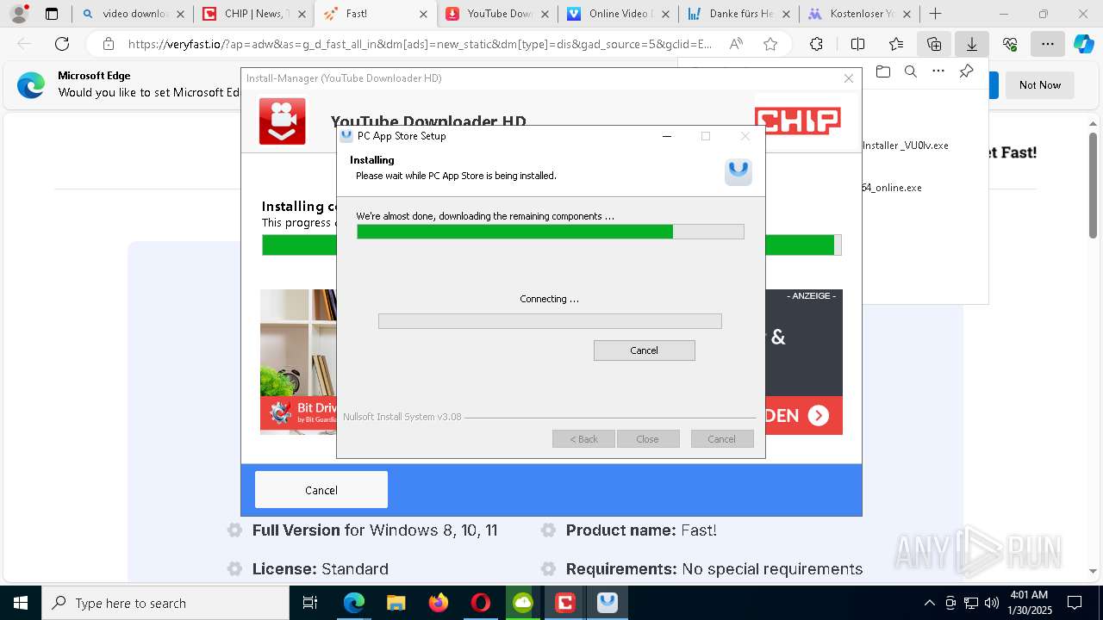This screenshot has width=1103, height=620.
Task: Close the Install-Manager window
Action: coord(849,78)
